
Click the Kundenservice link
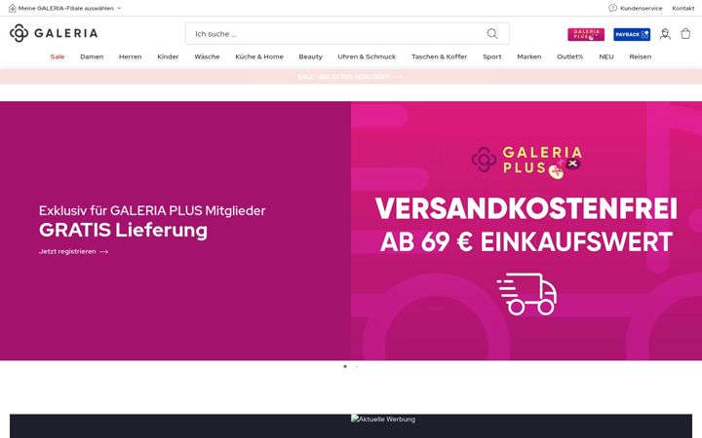pos(642,8)
